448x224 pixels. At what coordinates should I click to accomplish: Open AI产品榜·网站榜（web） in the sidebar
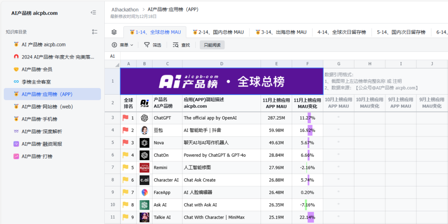pyautogui.click(x=52, y=107)
